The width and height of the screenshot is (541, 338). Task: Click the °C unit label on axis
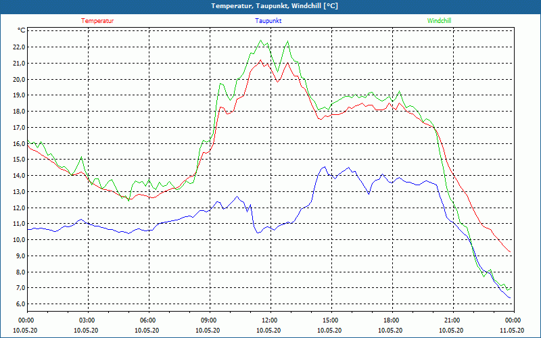tap(22, 30)
